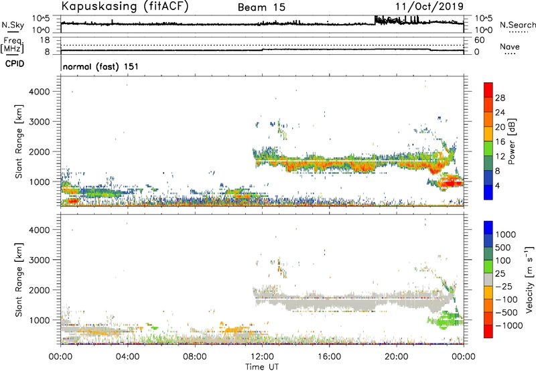Click the grey ground-scatter band at 16:00 in the velocity panel
This screenshot has width=536, height=371.
(x=329, y=301)
